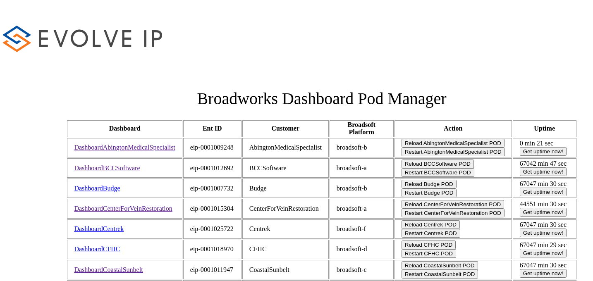The width and height of the screenshot is (593, 281).
Task: Reload the BCCSoftware POD
Action: (x=438, y=164)
